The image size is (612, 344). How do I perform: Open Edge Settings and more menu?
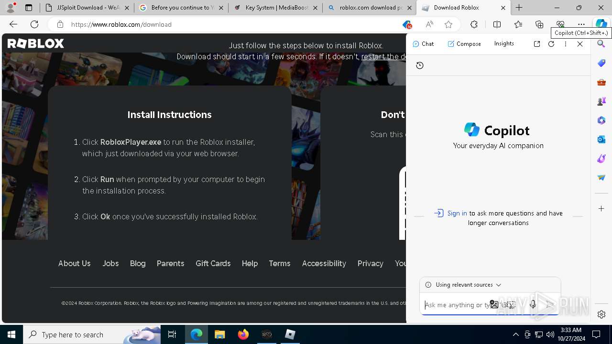(x=581, y=24)
